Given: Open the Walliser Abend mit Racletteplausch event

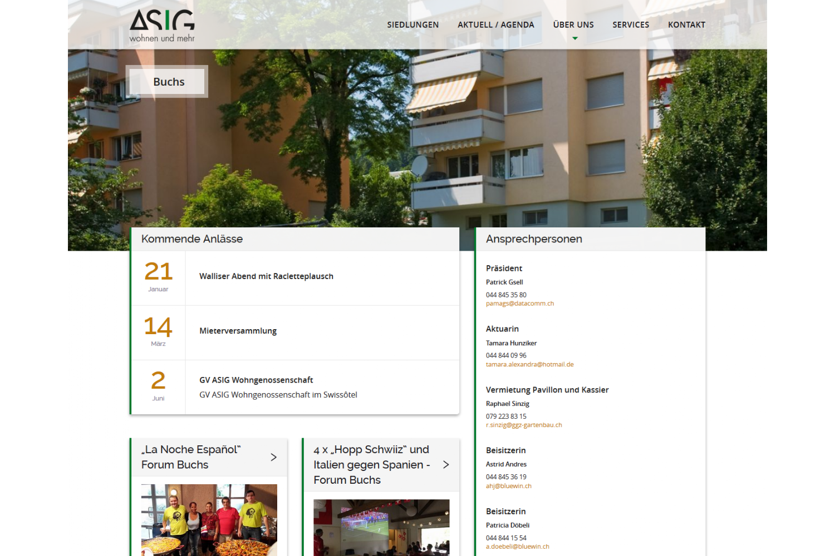Looking at the screenshot, I should [x=266, y=276].
